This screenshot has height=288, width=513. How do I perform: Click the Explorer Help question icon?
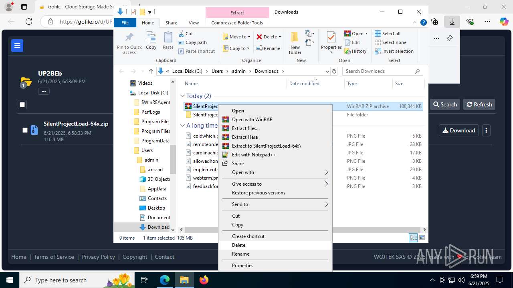pyautogui.click(x=423, y=23)
